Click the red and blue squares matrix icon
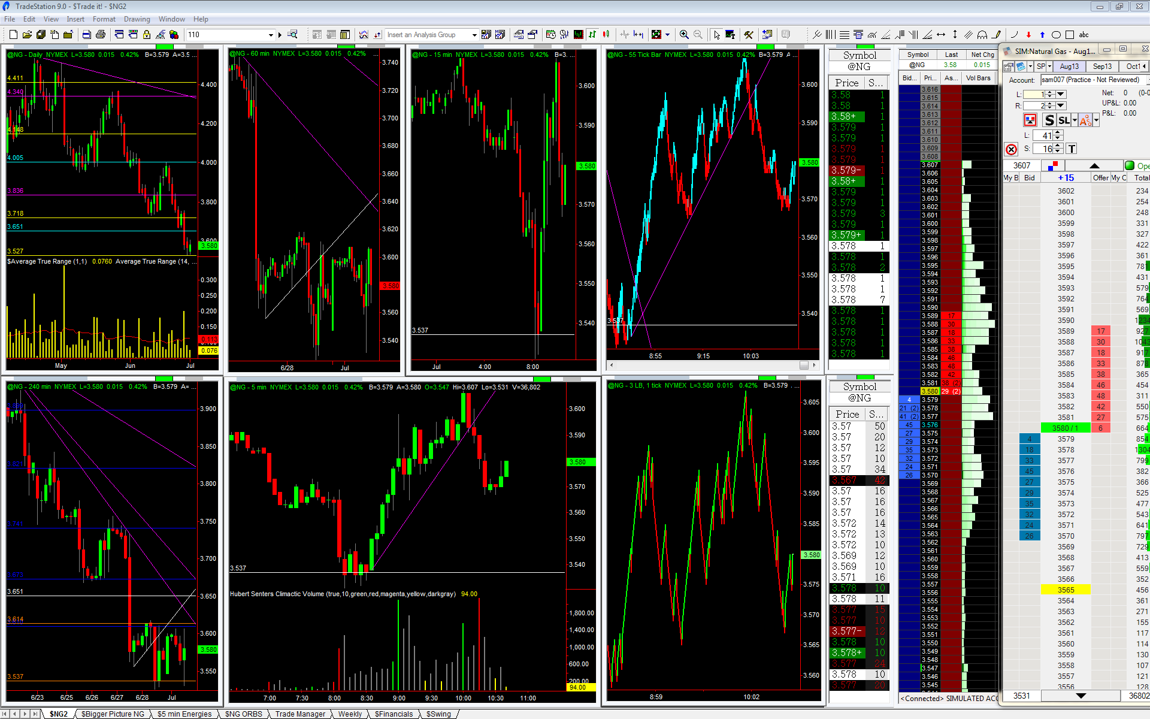This screenshot has width=1150, height=719. (x=1052, y=166)
